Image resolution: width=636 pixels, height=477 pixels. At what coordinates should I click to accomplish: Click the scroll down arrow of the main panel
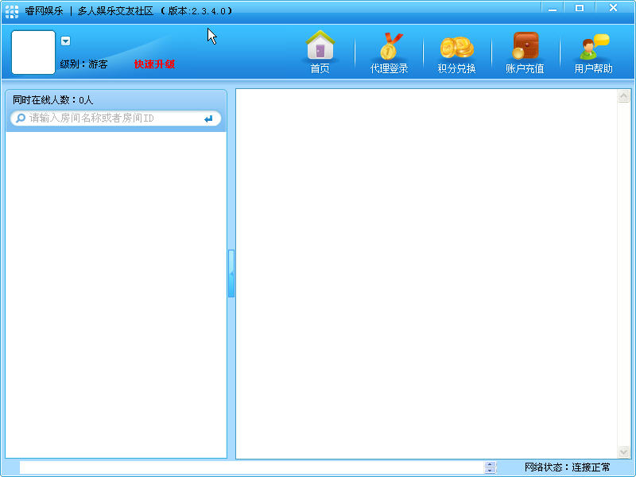pyautogui.click(x=624, y=451)
